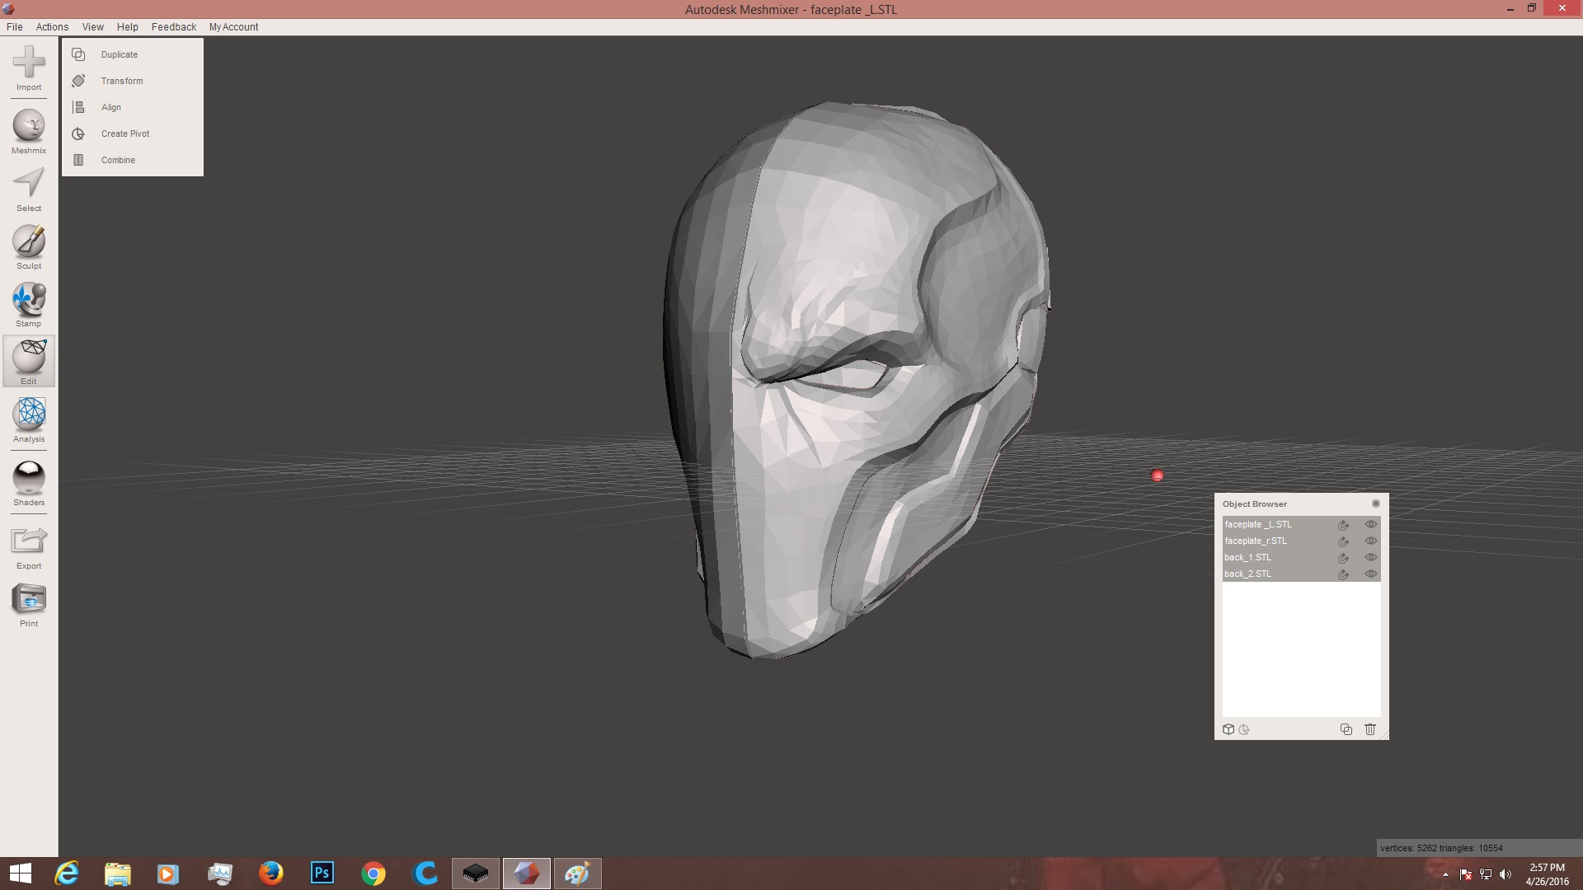1583x890 pixels.
Task: Open Firefox from the taskbar
Action: [270, 874]
